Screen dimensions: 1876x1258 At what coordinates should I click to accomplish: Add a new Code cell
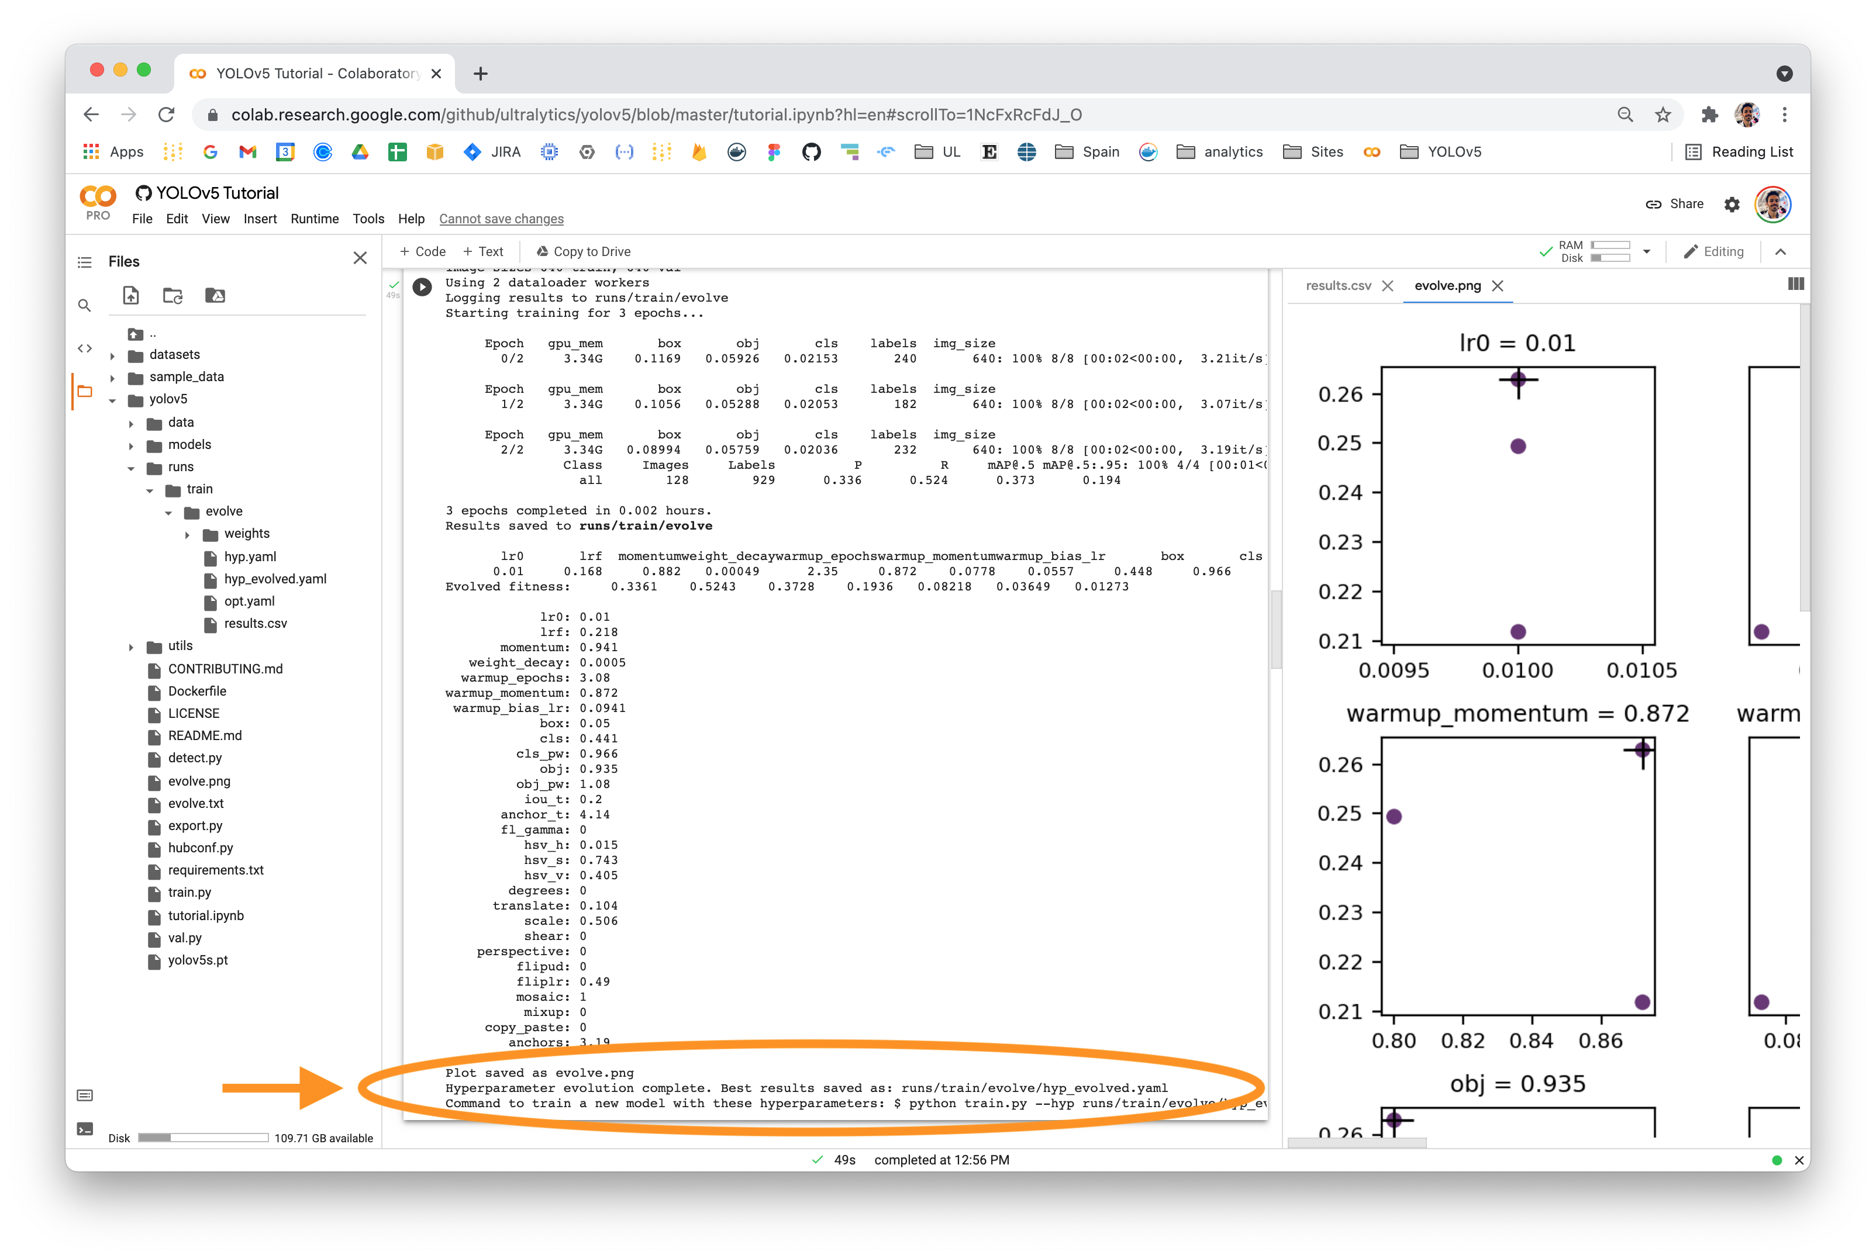click(x=422, y=252)
